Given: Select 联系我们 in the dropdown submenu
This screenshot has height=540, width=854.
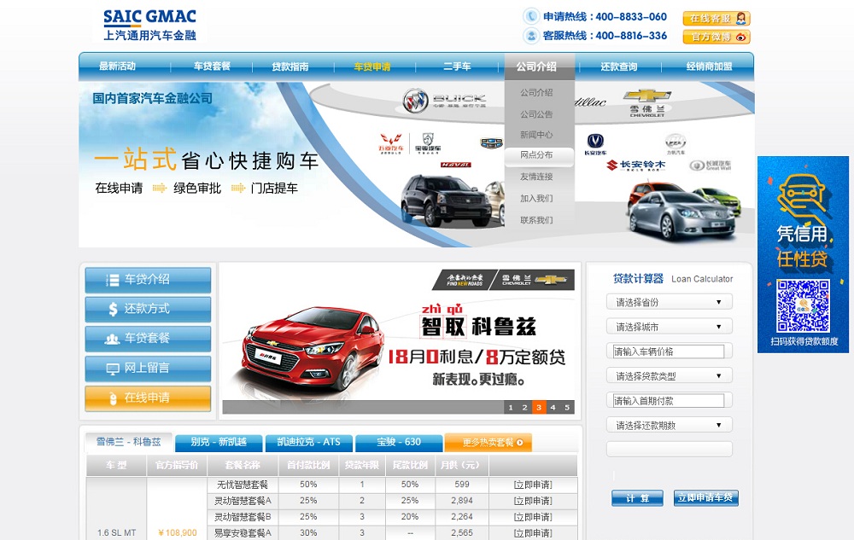Looking at the screenshot, I should 536,220.
